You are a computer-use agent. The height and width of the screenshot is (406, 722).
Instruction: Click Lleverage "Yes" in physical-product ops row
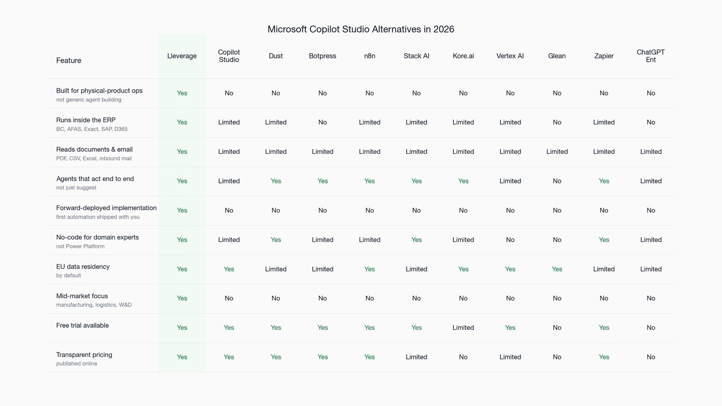[x=182, y=93]
